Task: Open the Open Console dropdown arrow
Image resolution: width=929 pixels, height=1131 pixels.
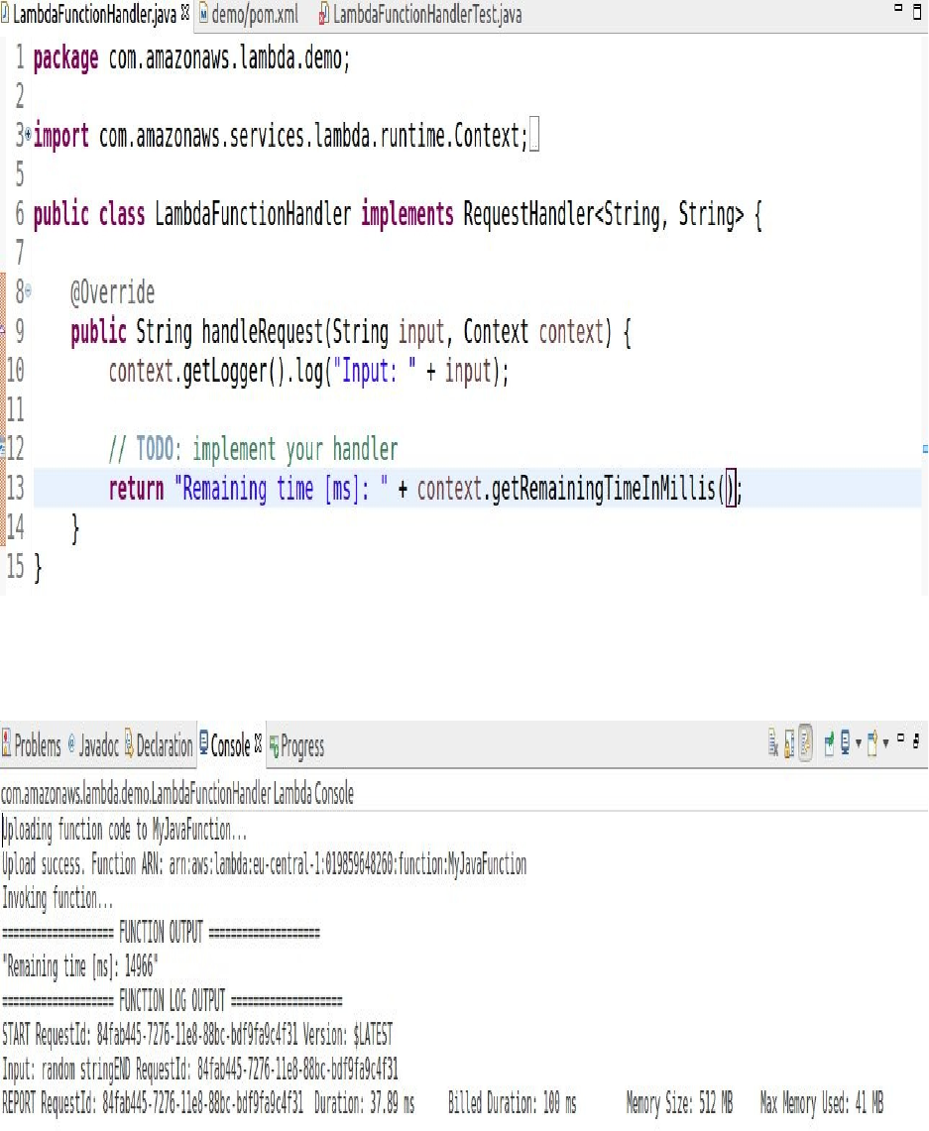Action: point(885,742)
